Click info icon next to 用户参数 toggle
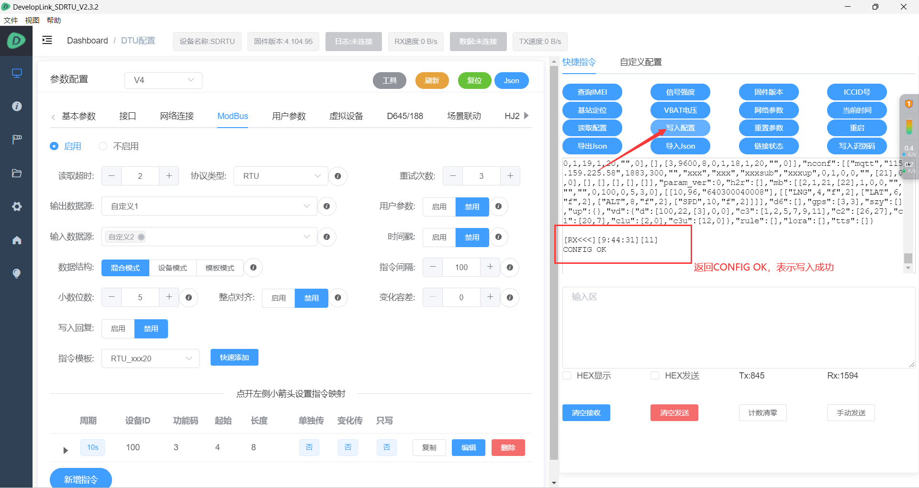 (x=498, y=206)
